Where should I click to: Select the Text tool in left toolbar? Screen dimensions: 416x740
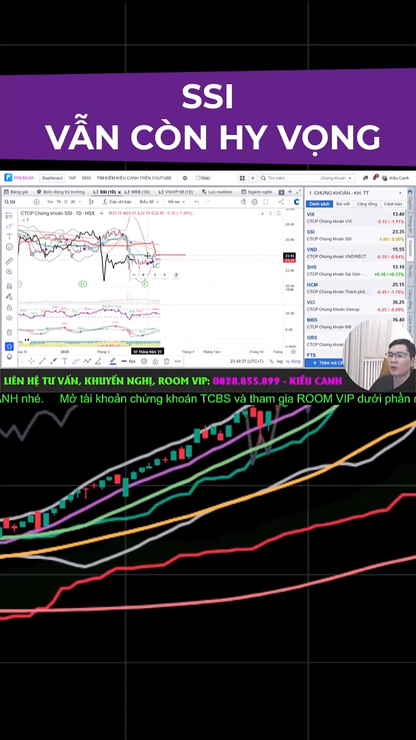point(9,236)
